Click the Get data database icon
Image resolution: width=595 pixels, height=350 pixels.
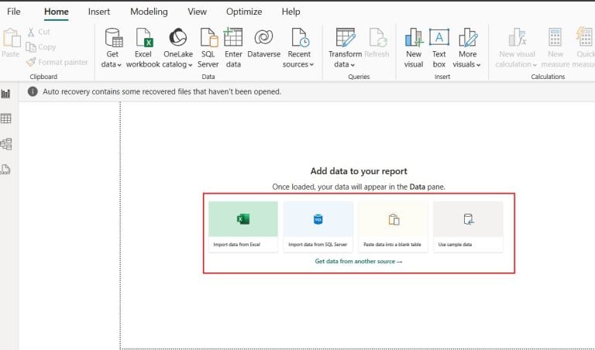[113, 37]
